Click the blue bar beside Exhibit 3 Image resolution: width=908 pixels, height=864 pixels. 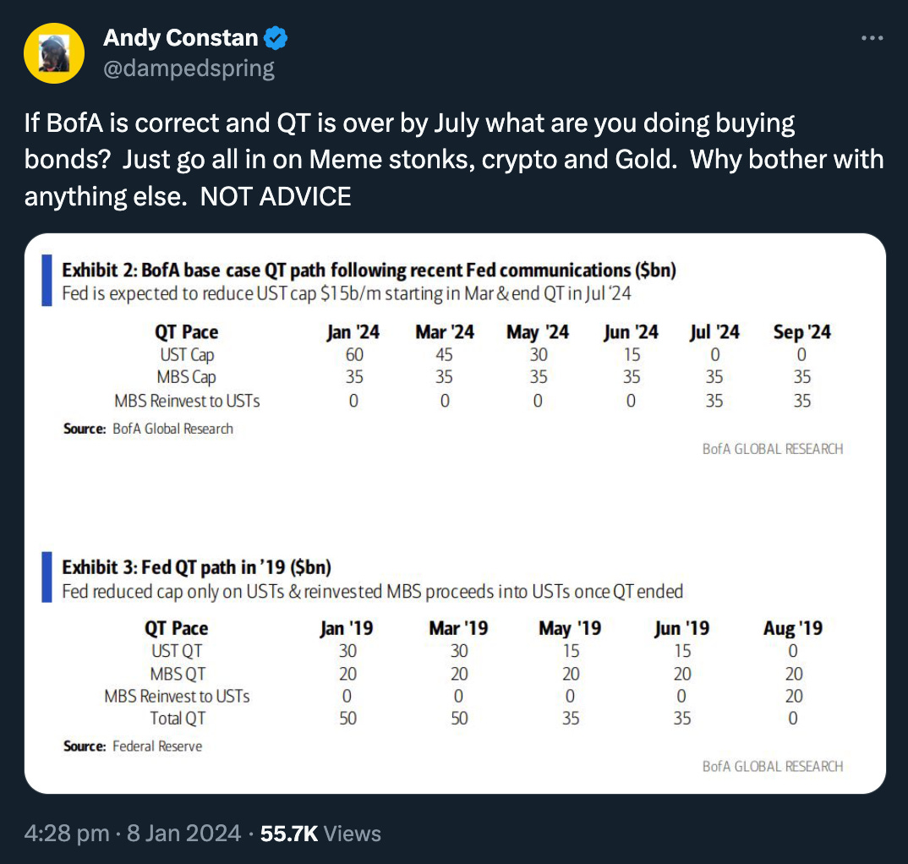tap(47, 579)
